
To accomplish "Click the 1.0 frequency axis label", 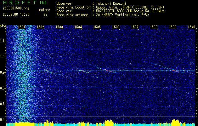I will point(3,57).
